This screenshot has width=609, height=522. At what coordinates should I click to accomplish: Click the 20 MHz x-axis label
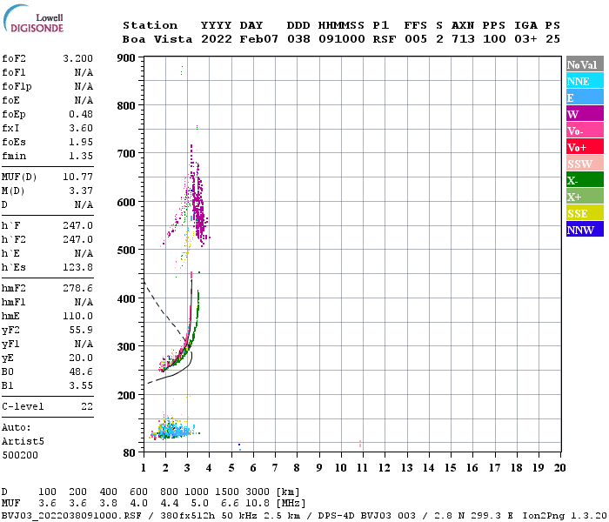pyautogui.click(x=559, y=468)
